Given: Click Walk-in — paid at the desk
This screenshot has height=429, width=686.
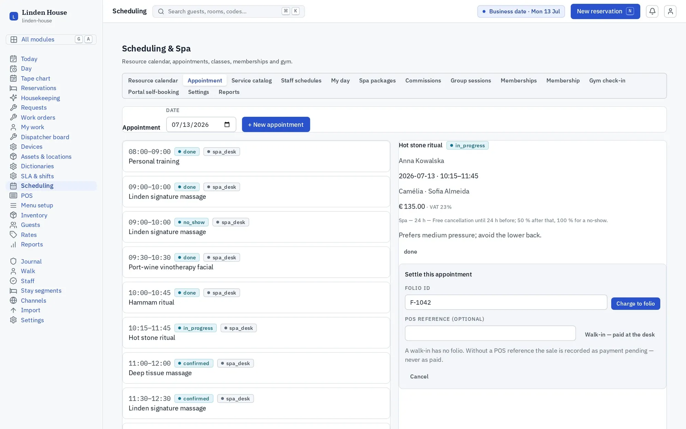Looking at the screenshot, I should point(619,335).
